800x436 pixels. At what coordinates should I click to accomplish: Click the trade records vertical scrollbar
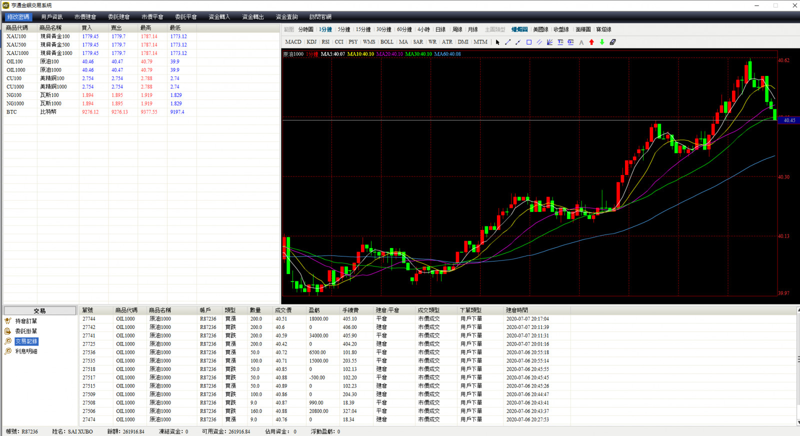coord(797,365)
